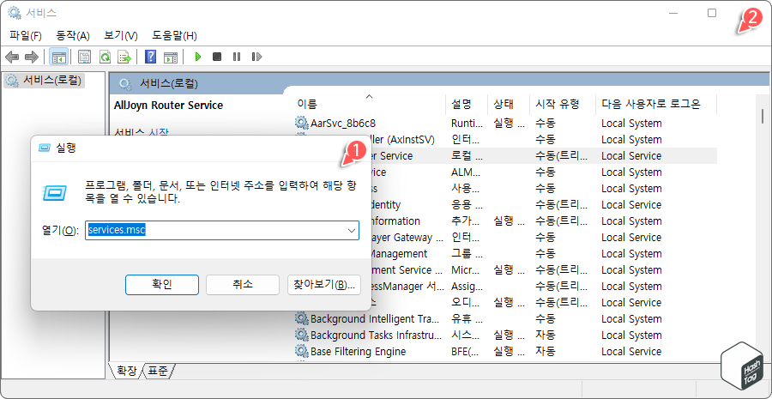Select the Base Filtering Engine service
This screenshot has width=772, height=399.
505,351
